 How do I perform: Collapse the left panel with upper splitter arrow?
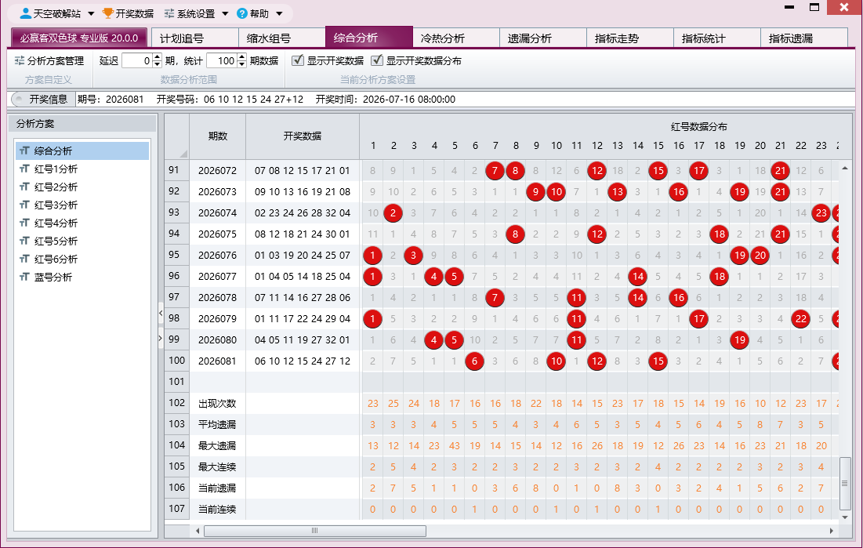click(x=160, y=314)
